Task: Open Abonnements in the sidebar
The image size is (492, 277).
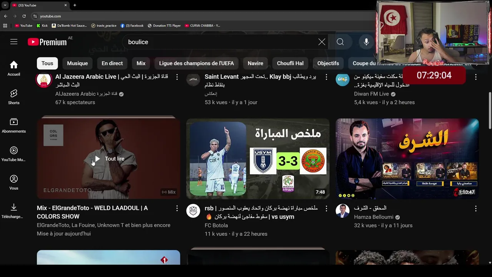Action: coord(14,125)
